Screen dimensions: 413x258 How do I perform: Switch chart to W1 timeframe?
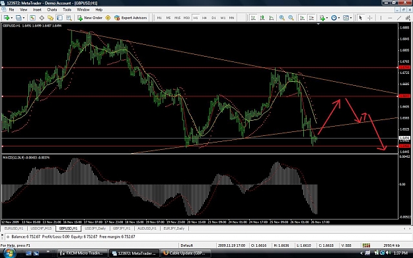[x=223, y=18]
